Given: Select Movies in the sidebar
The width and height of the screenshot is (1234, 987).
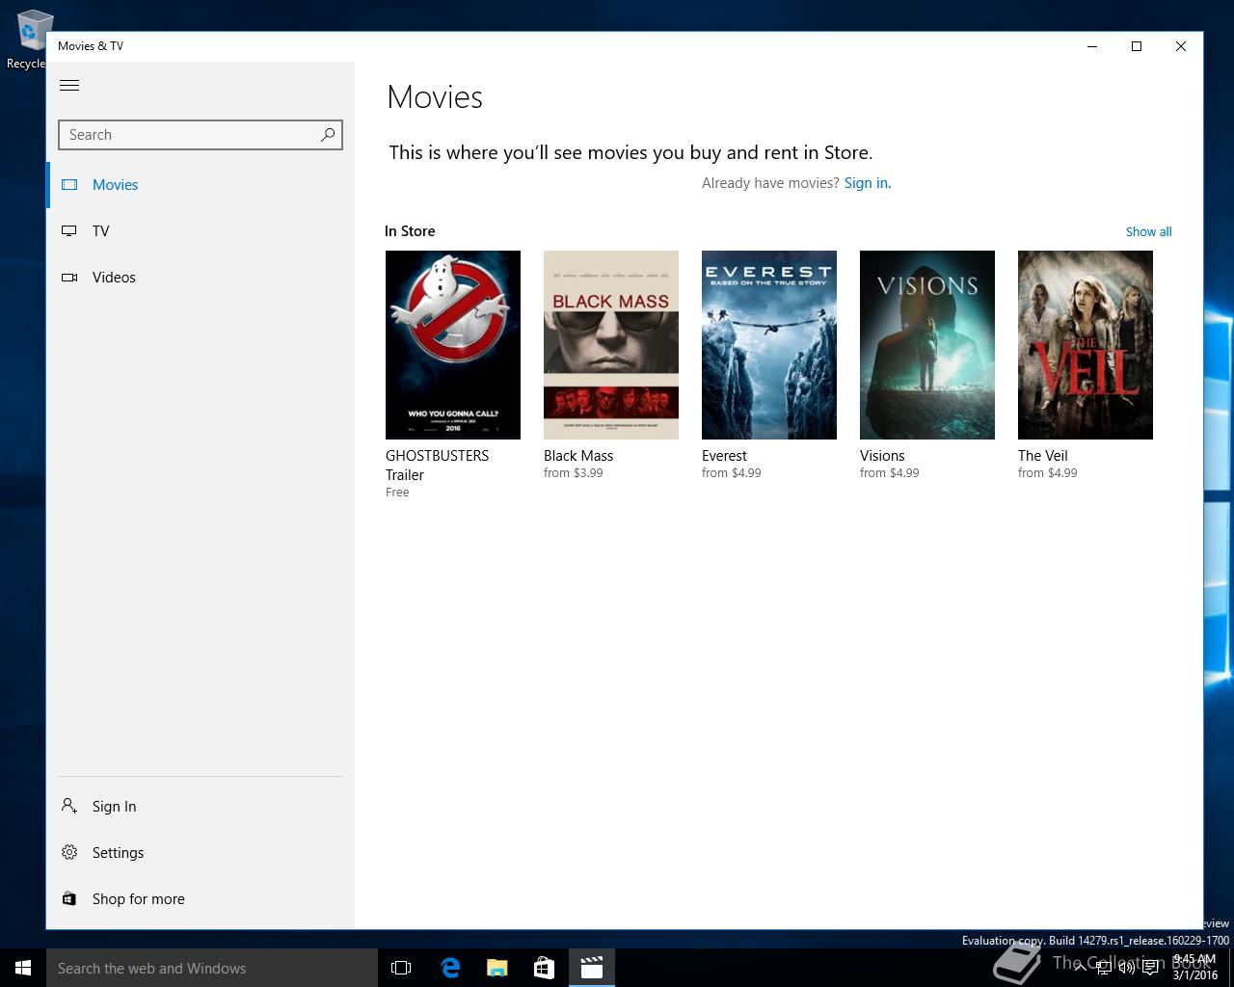Looking at the screenshot, I should [x=201, y=185].
